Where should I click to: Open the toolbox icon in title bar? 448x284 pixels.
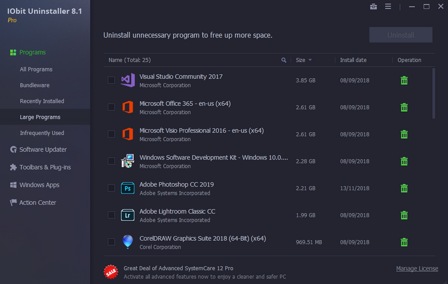pos(373,7)
